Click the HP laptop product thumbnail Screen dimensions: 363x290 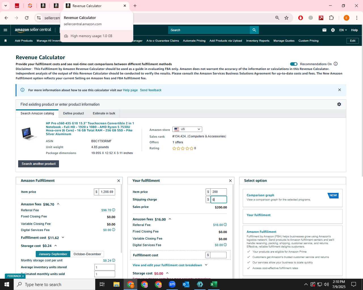(x=29, y=134)
